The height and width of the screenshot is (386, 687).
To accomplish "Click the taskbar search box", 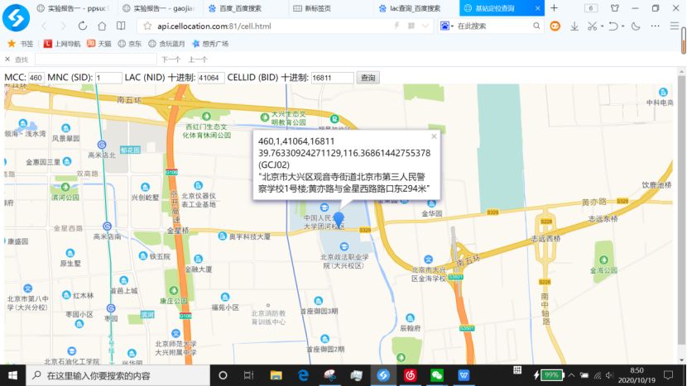I will pyautogui.click(x=118, y=375).
